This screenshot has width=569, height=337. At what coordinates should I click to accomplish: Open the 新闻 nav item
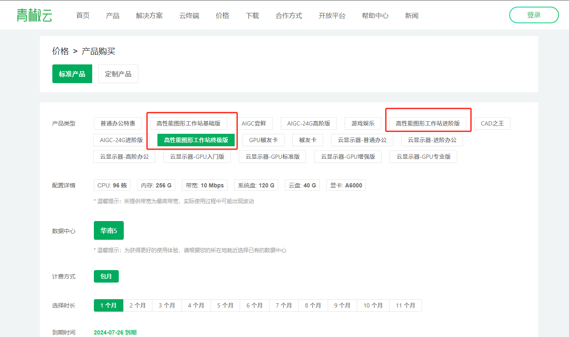(x=412, y=16)
